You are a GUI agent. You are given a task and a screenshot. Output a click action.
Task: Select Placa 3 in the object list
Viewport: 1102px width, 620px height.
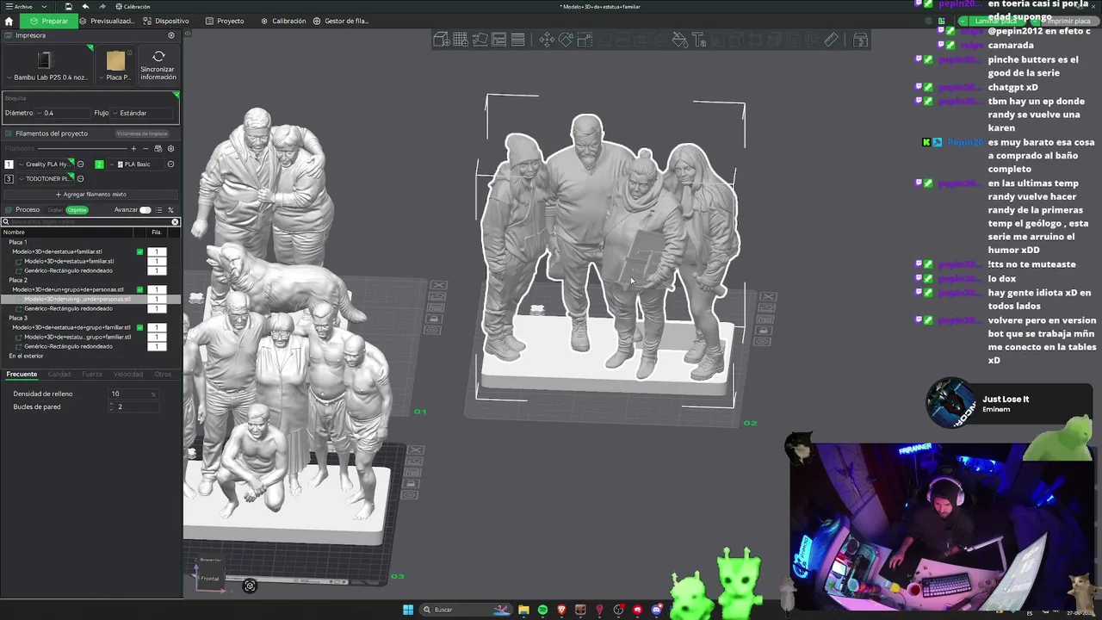(18, 319)
